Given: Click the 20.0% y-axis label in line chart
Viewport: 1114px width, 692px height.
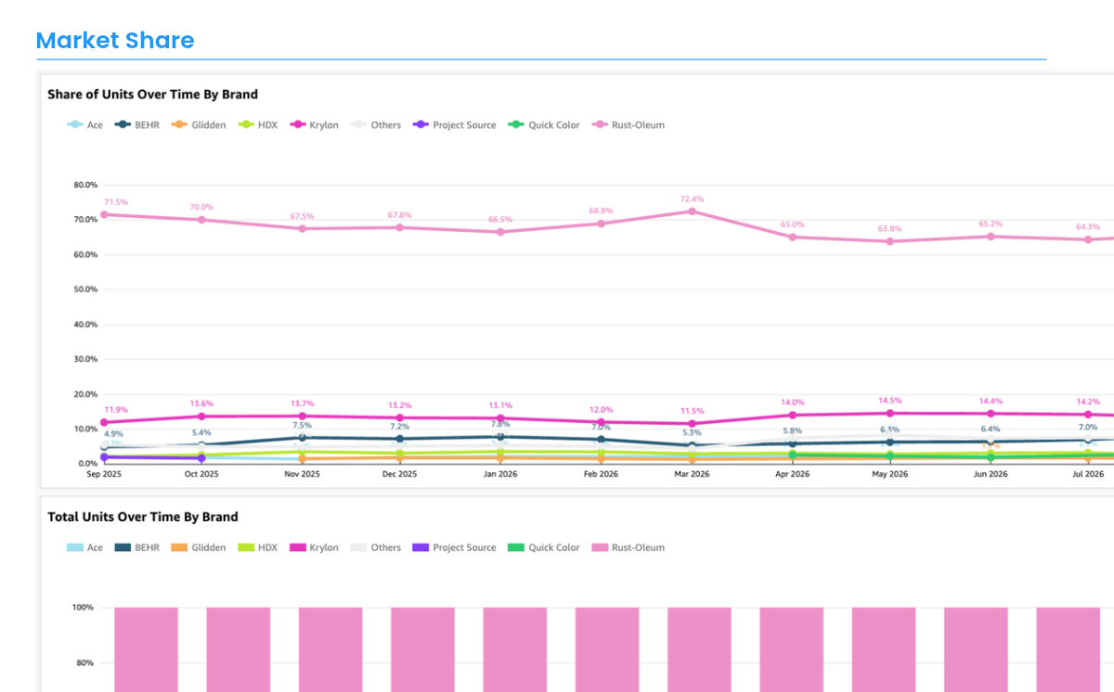Looking at the screenshot, I should point(85,394).
